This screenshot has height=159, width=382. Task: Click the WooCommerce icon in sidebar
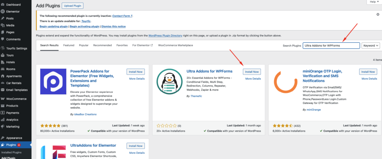coord(3,98)
